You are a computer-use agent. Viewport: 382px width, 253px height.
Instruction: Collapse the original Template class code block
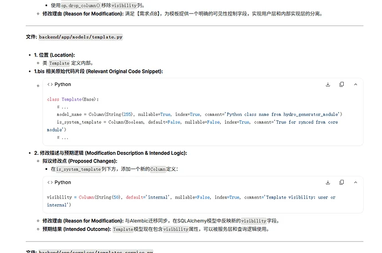coord(355,84)
